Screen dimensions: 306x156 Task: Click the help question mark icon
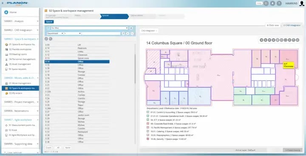279,3
